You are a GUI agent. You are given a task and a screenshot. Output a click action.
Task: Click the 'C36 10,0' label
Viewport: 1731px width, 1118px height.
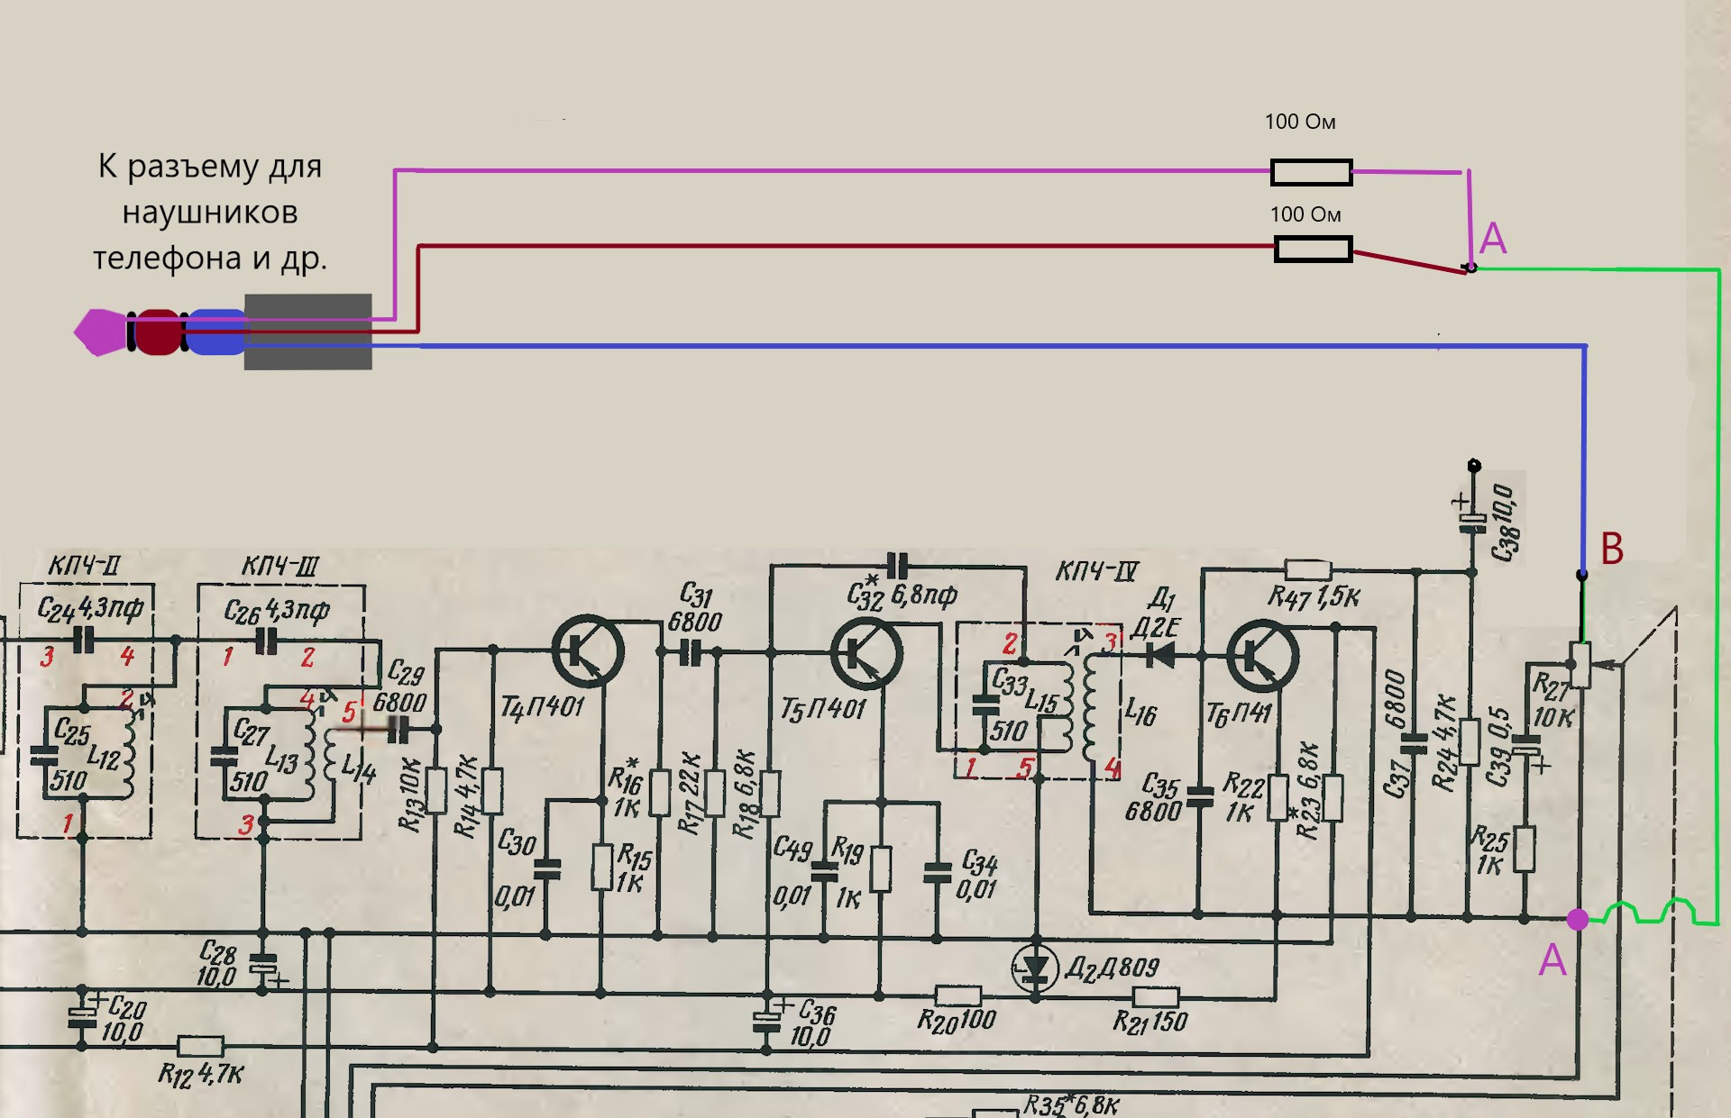813,1024
